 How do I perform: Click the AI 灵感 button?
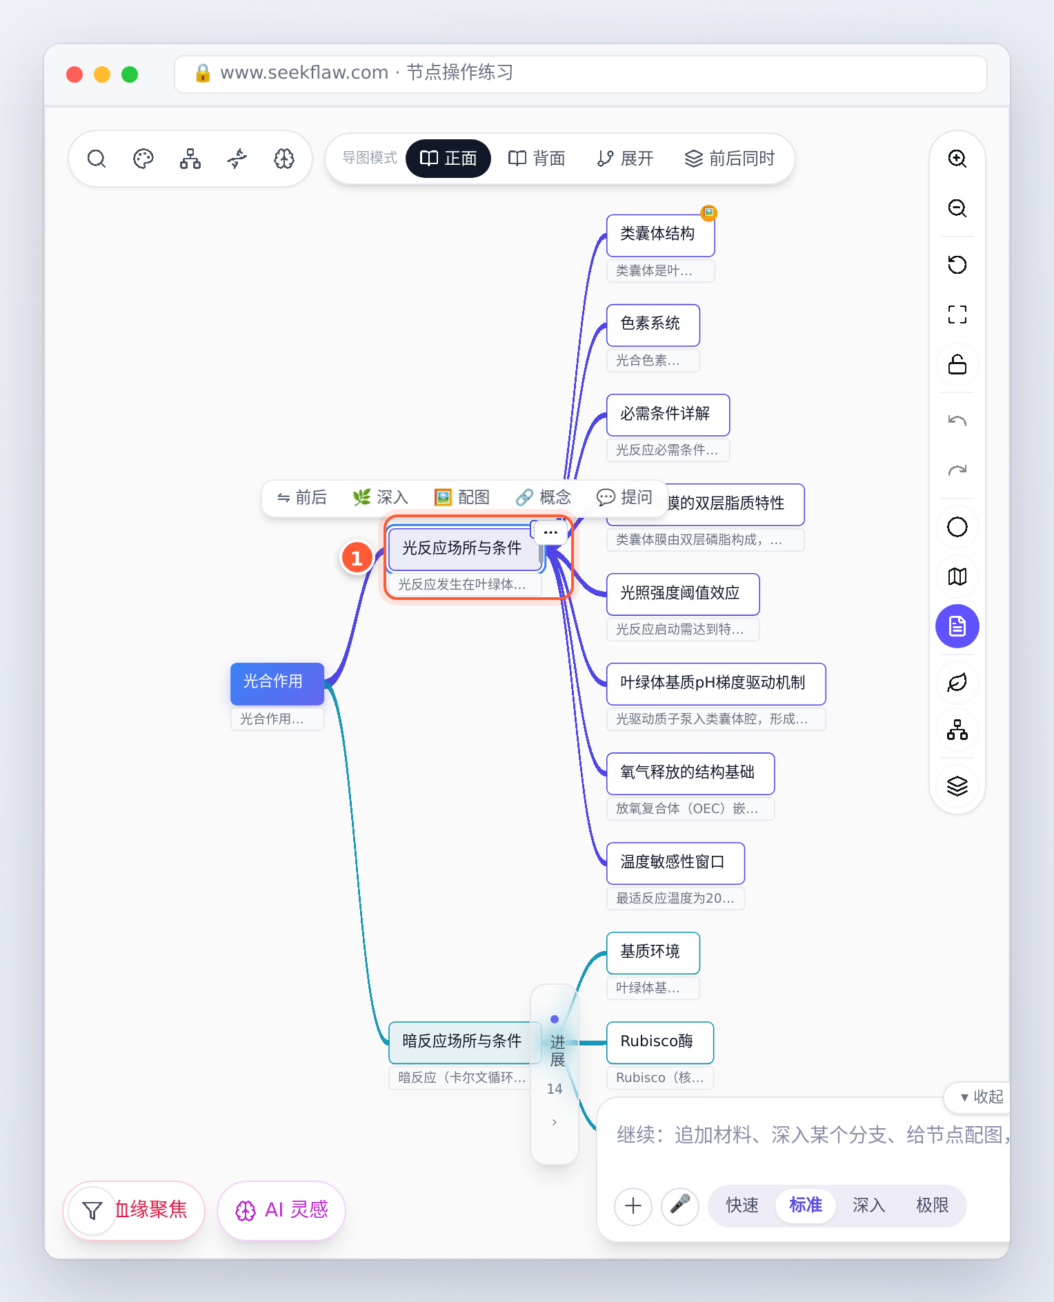pos(281,1210)
